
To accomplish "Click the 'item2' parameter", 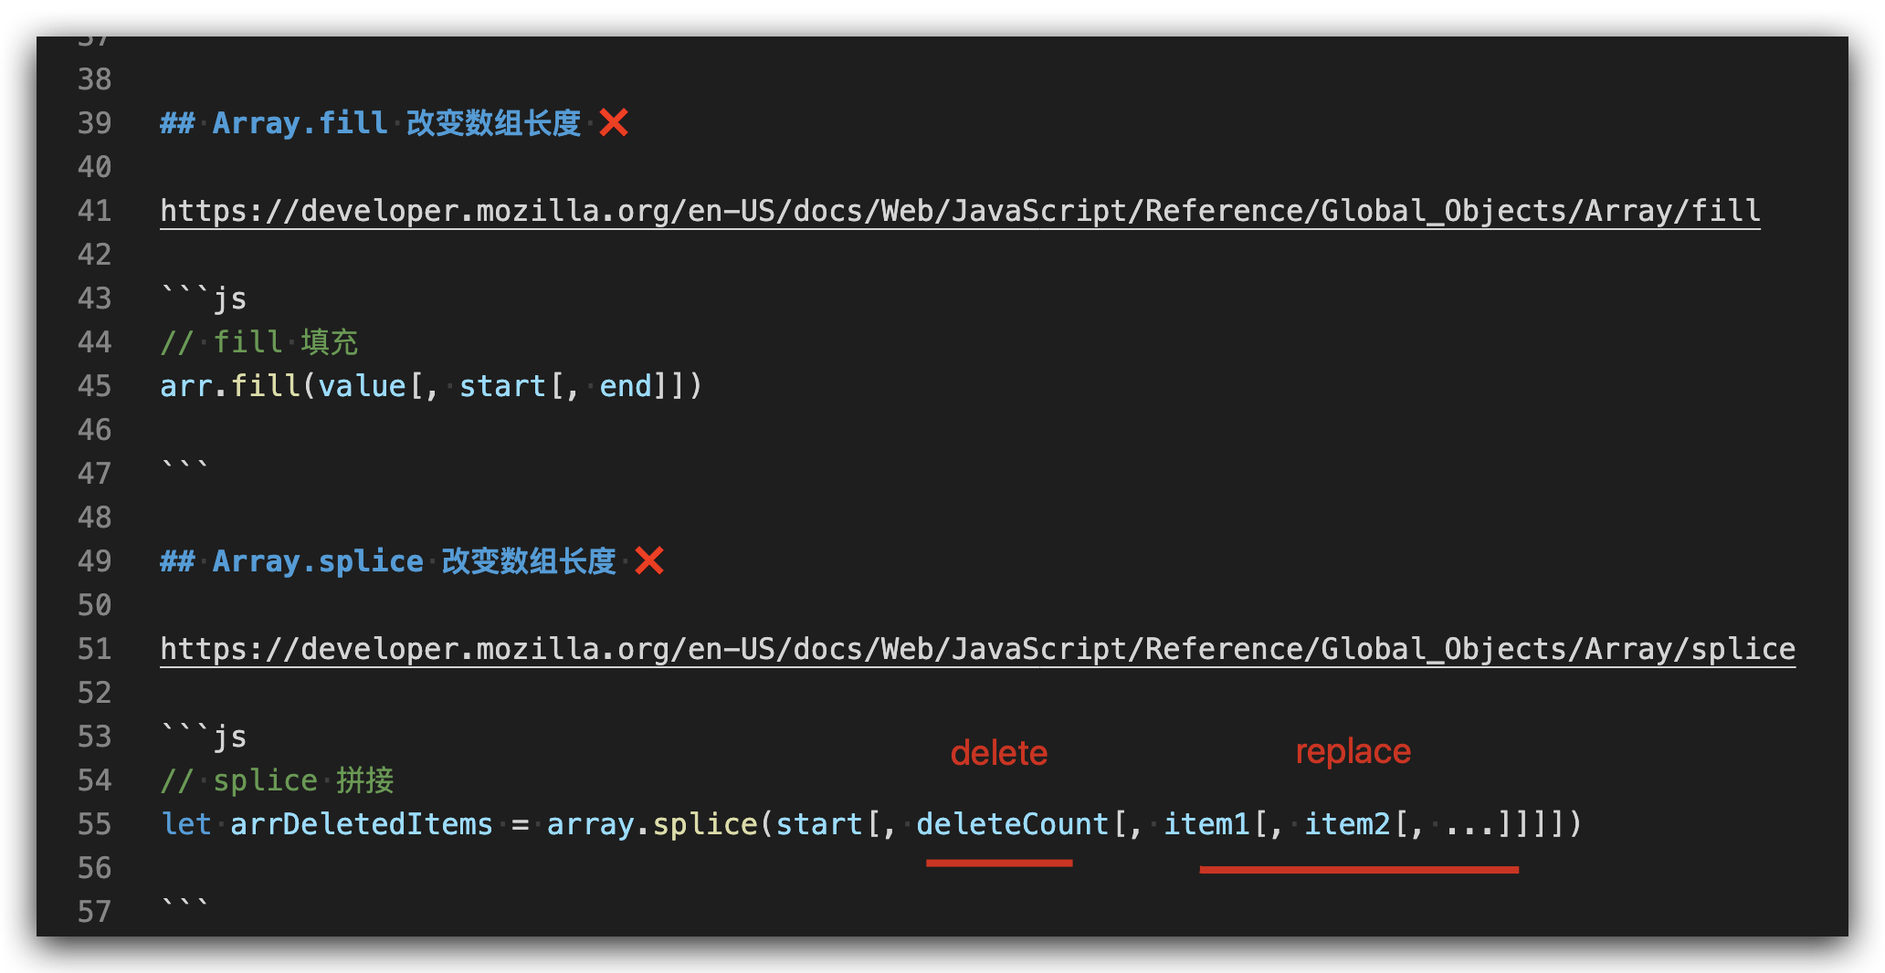I will (1347, 824).
